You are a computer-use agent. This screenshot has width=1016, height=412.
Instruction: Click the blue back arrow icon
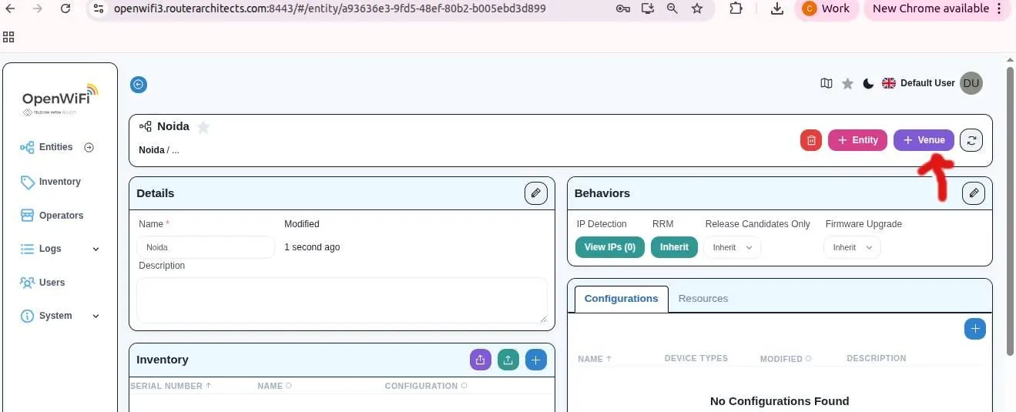coord(139,85)
